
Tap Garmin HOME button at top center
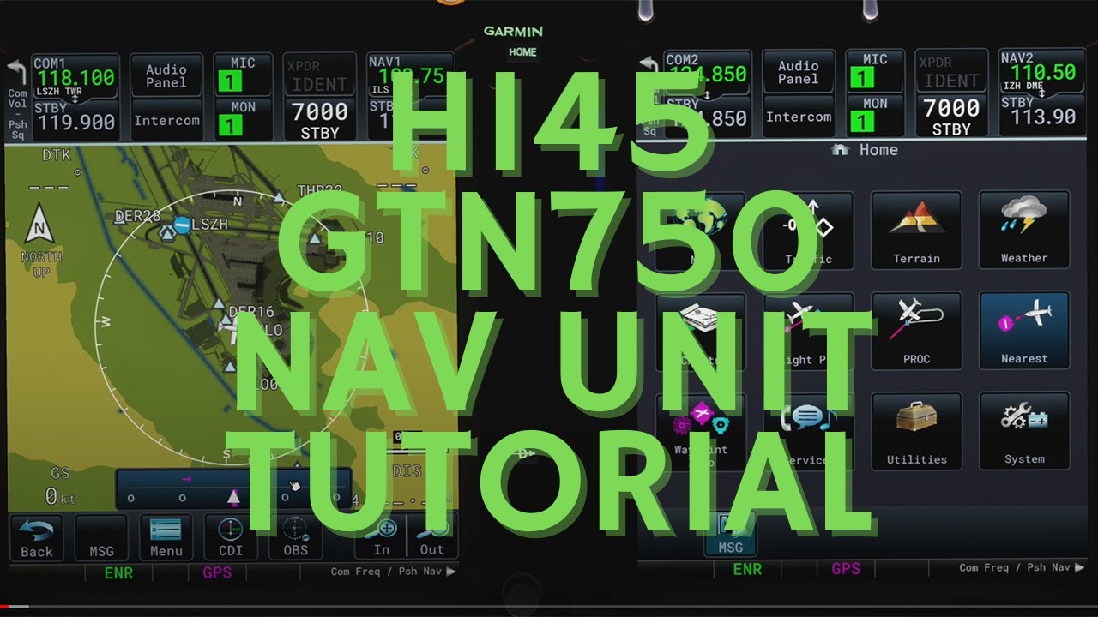(x=522, y=52)
